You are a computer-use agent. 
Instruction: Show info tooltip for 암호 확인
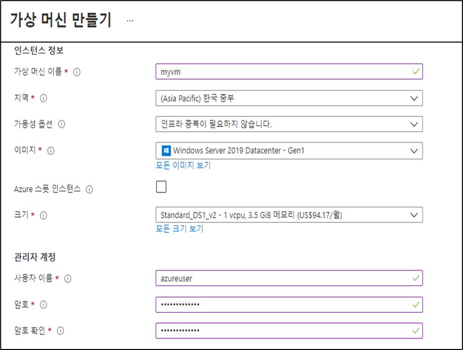point(60,331)
